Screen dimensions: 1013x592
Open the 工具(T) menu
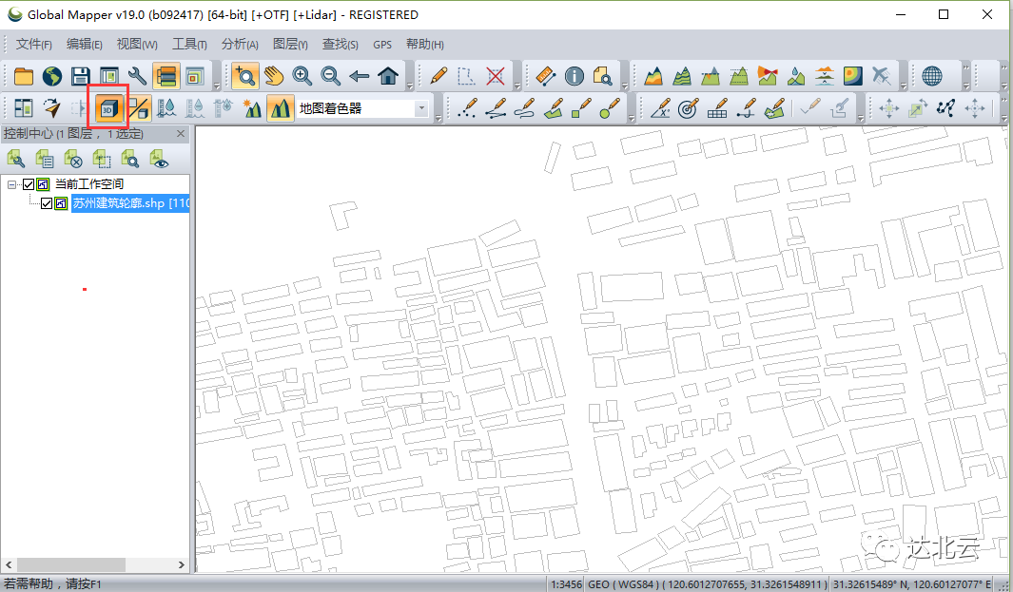(189, 44)
